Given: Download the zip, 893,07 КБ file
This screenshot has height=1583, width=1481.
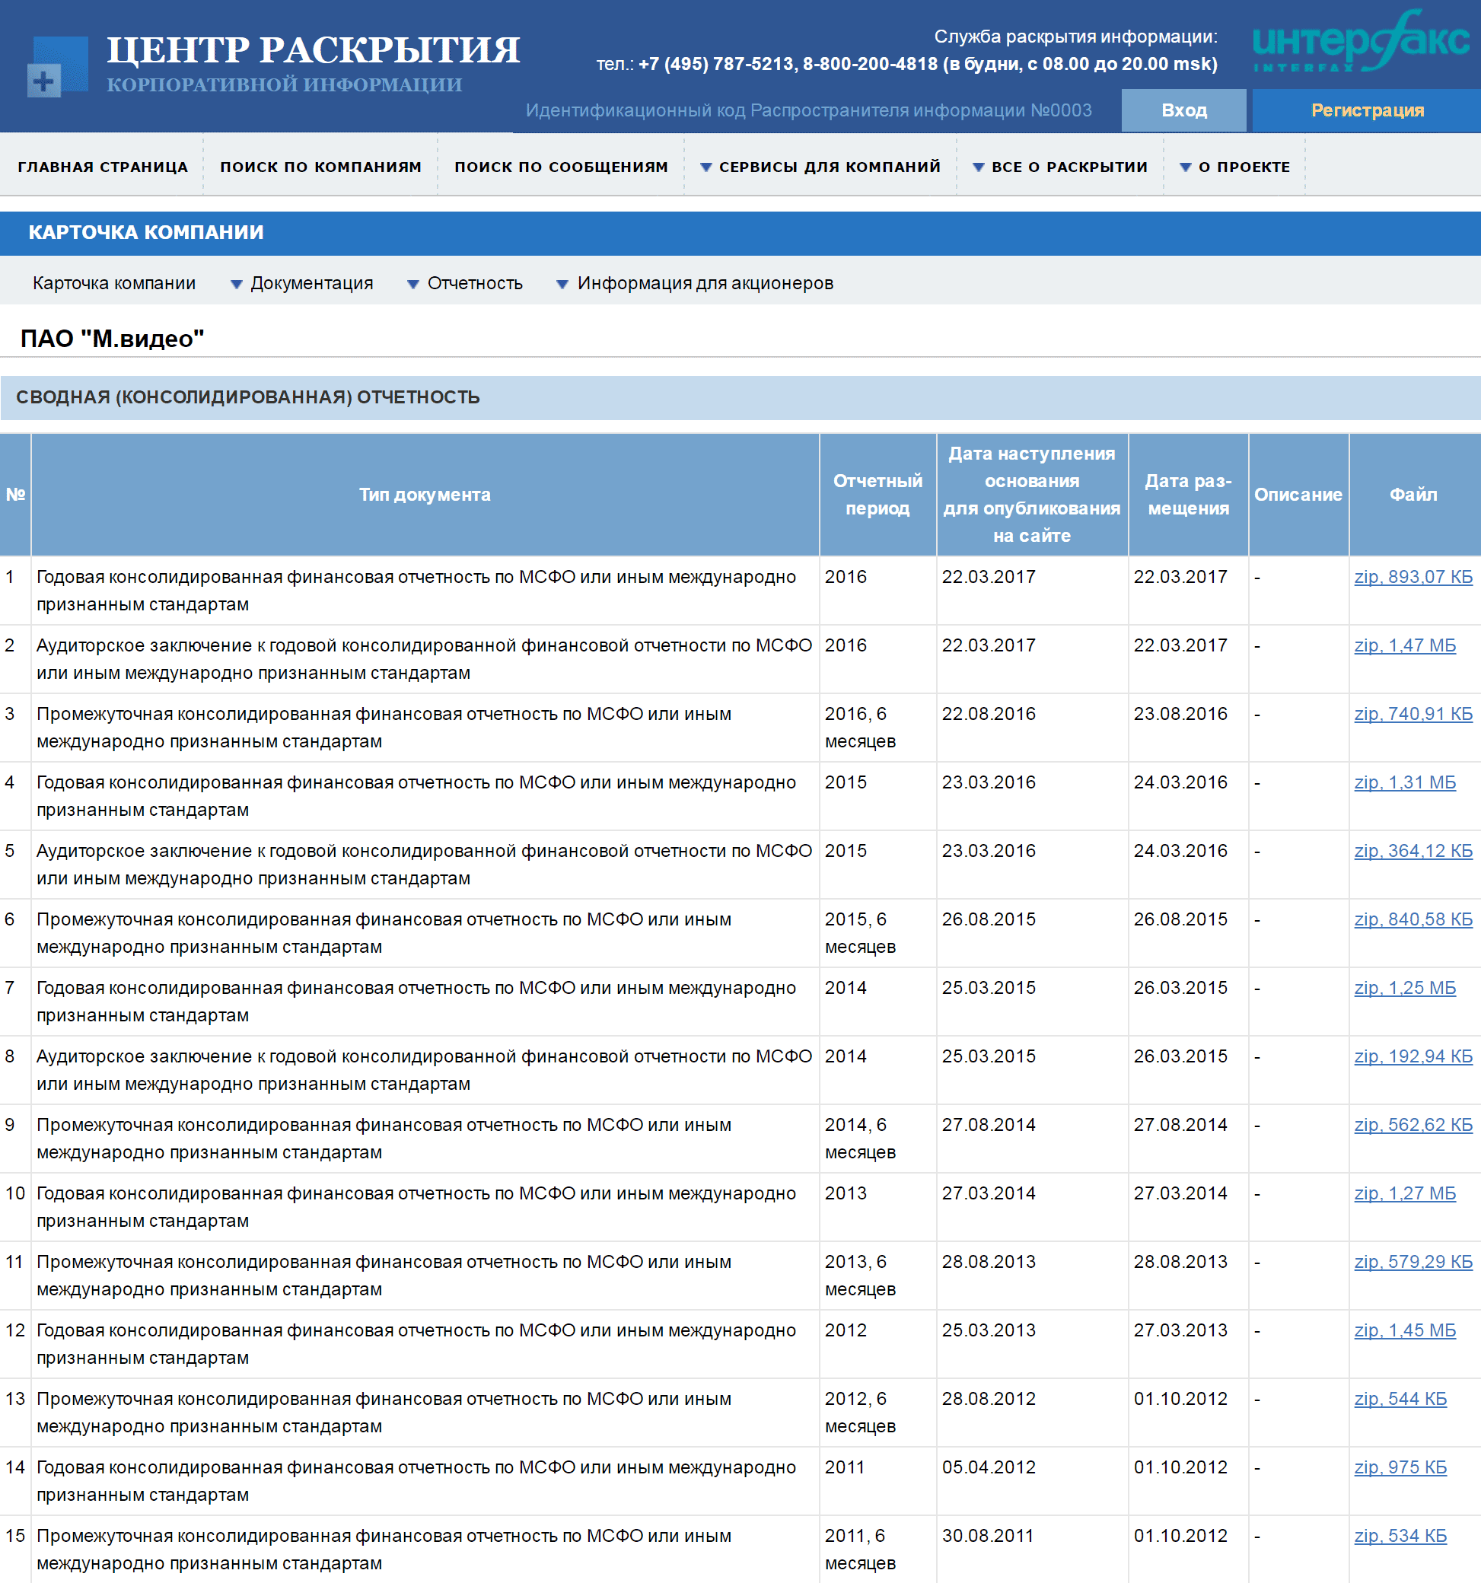Looking at the screenshot, I should coord(1413,578).
